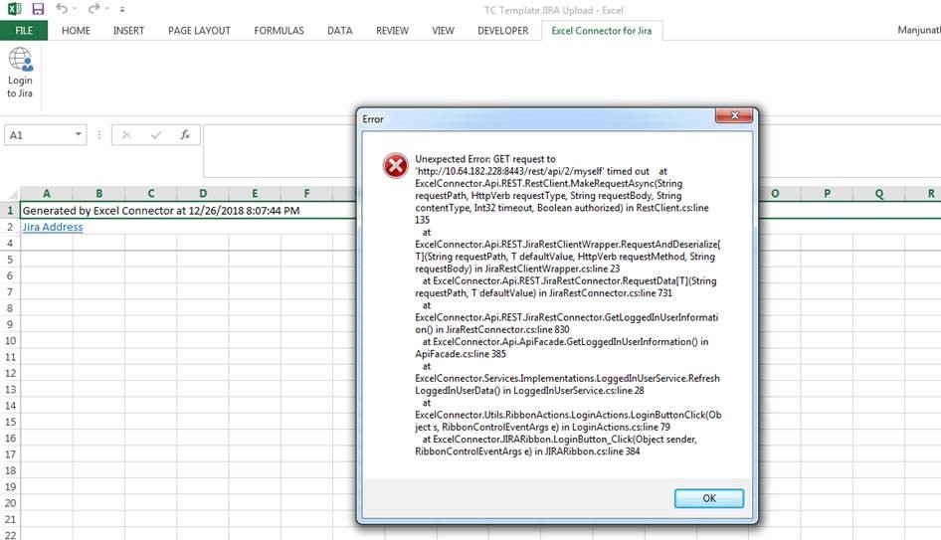Click the Manjunath account name at top right
Viewport: 941px width, 540px height.
pos(919,30)
